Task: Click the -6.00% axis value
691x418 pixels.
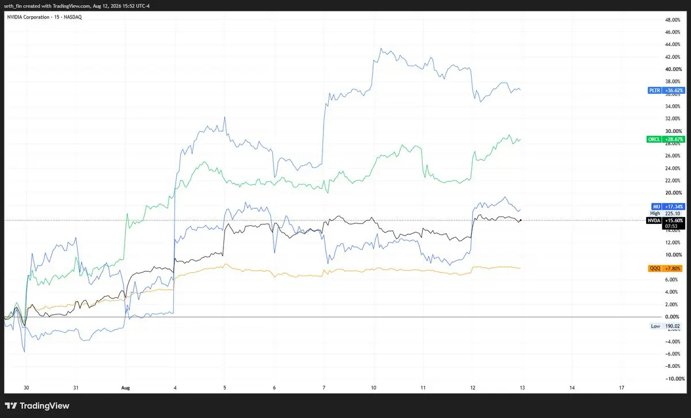Action: pos(674,354)
